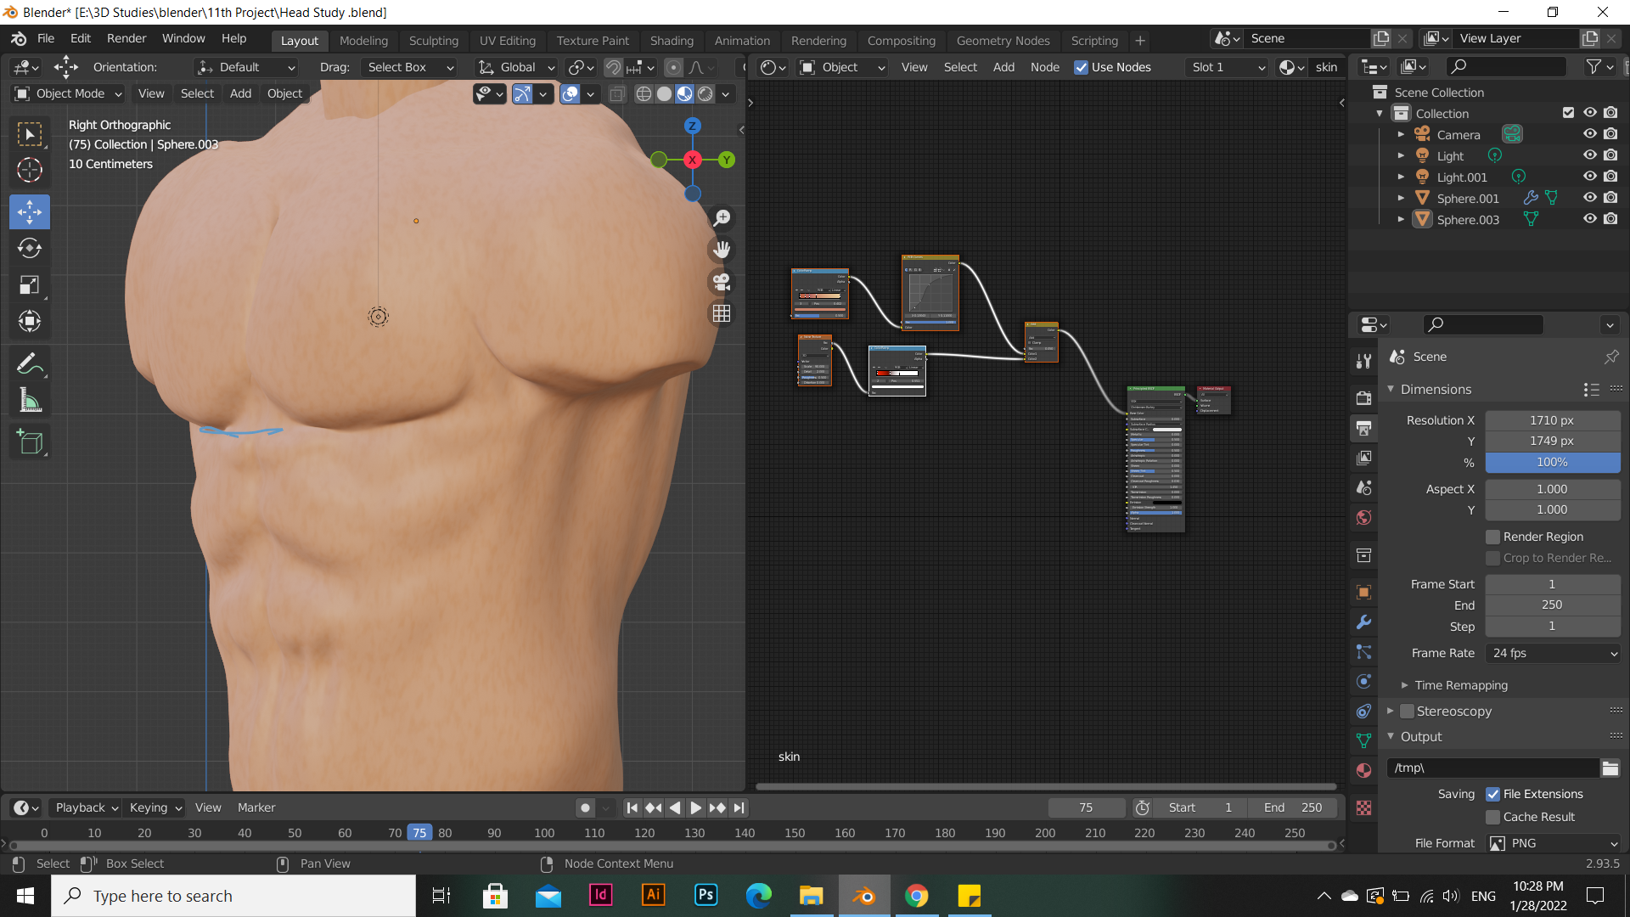The width and height of the screenshot is (1630, 917).
Task: Hide Sphere.001 using its eye icon
Action: 1589,198
